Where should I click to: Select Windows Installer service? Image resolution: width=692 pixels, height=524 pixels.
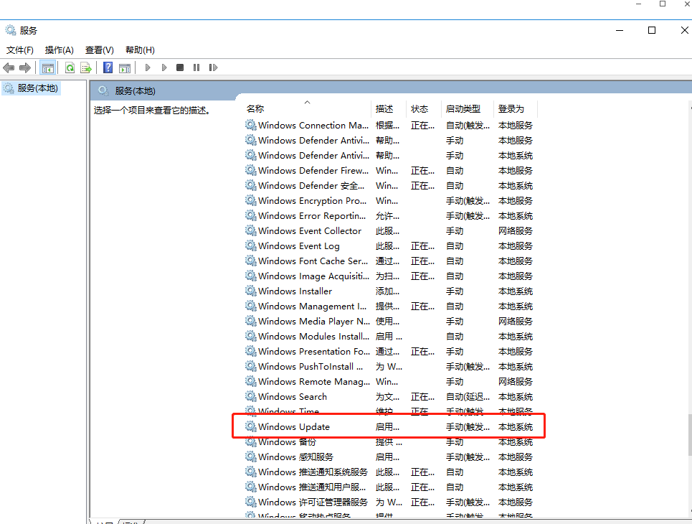pos(389,291)
